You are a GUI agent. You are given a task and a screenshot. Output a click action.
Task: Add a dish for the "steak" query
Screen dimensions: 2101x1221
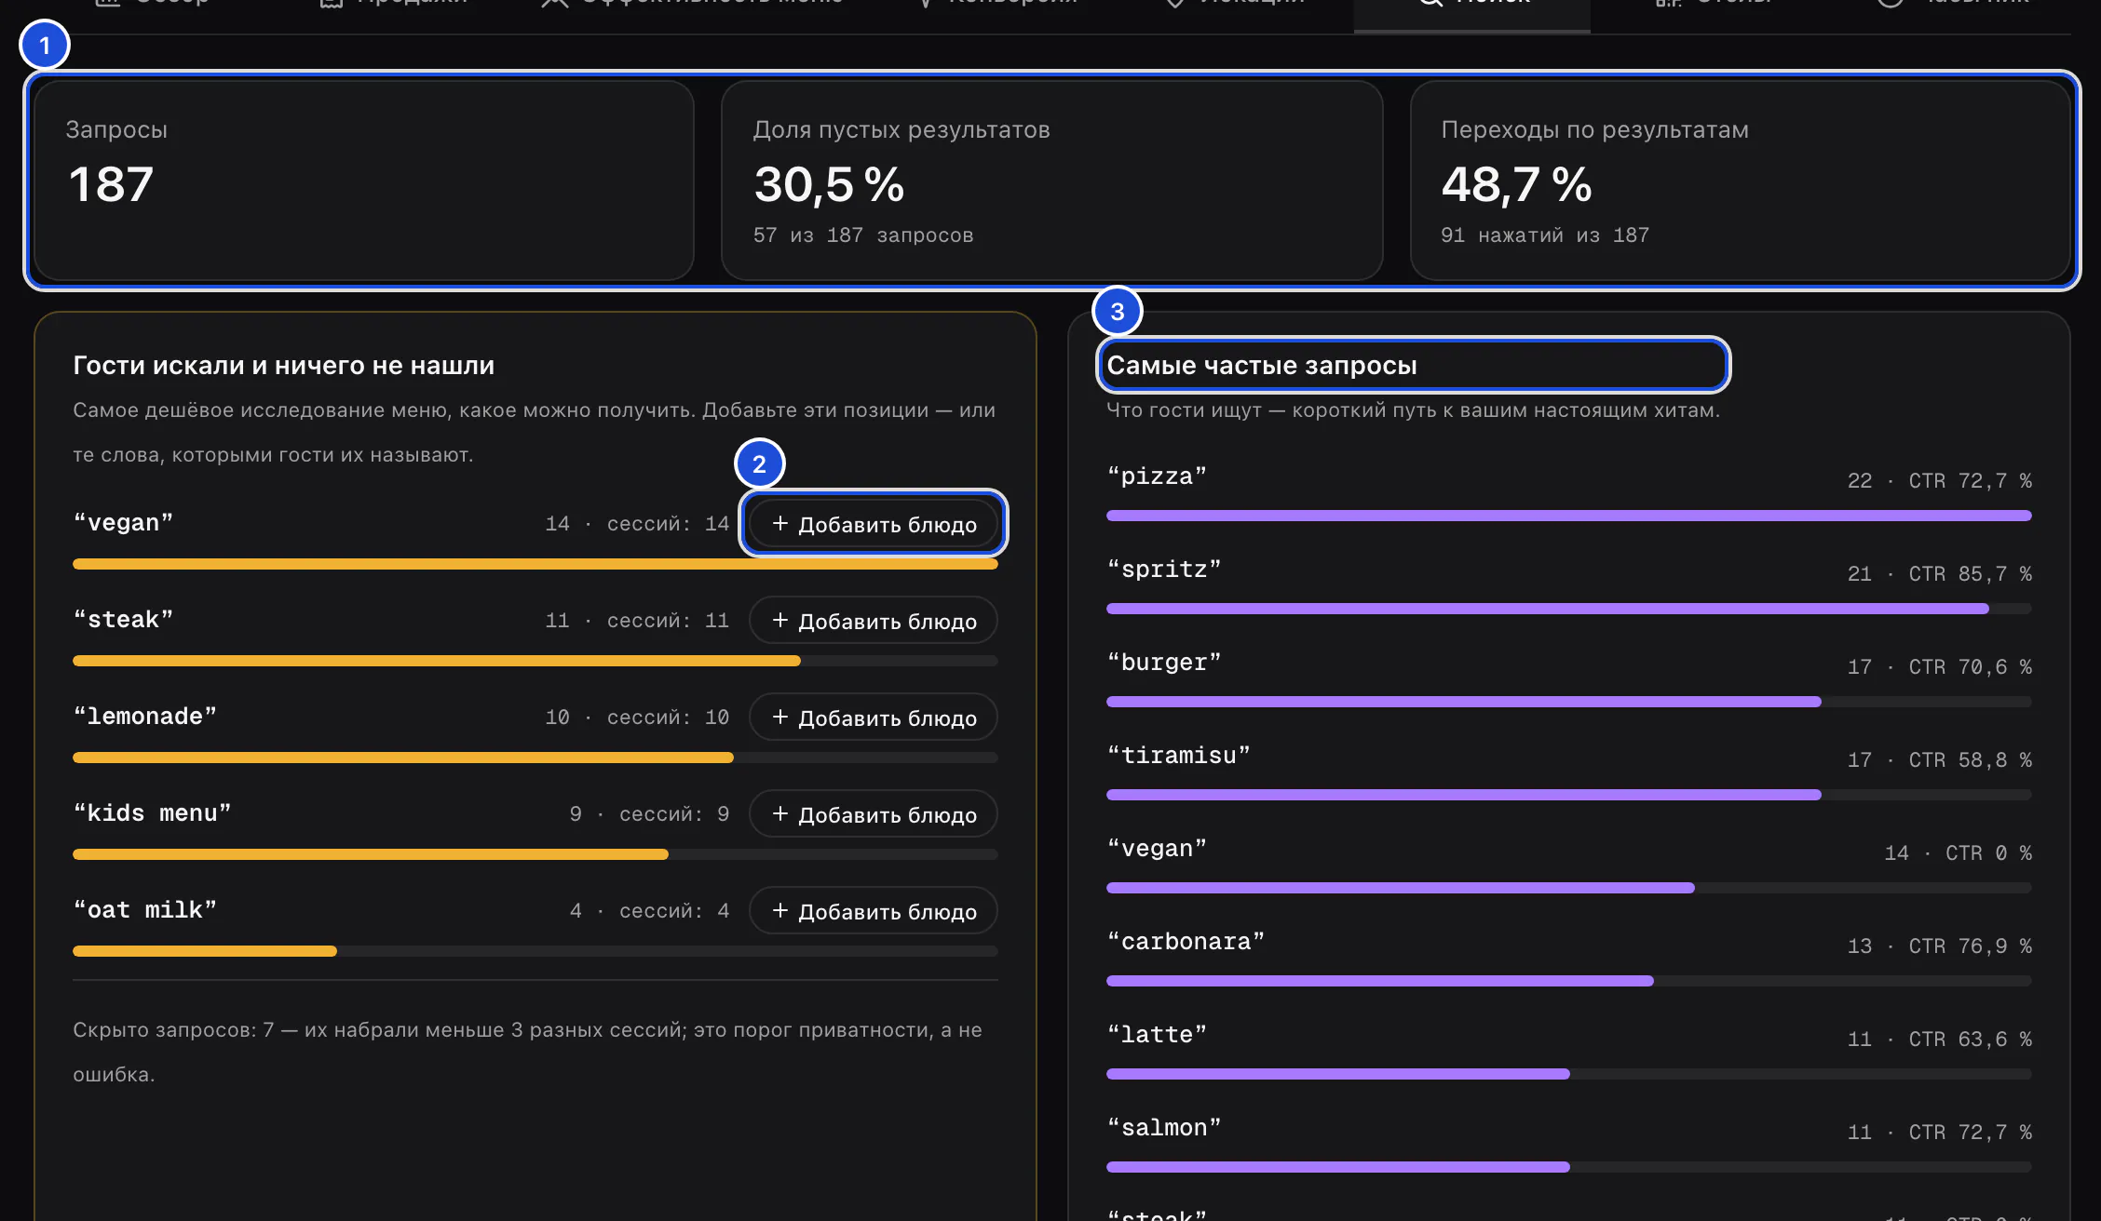tap(874, 621)
